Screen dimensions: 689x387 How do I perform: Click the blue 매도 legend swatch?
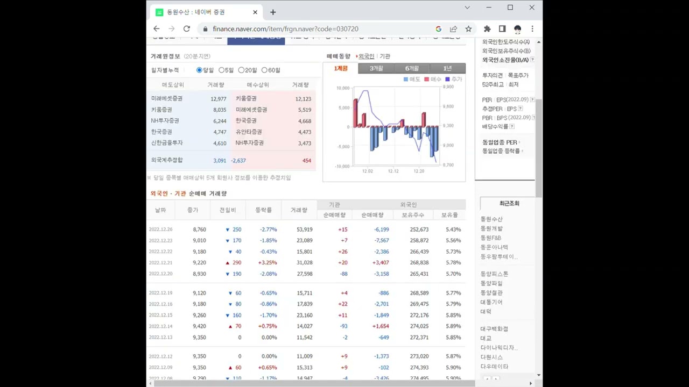click(406, 79)
